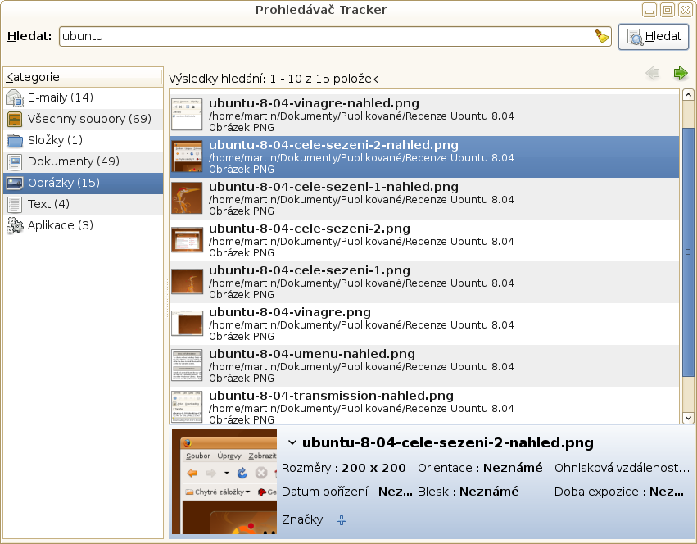This screenshot has width=697, height=544.
Task: Select the Dokumenty (49) category
Action: pyautogui.click(x=83, y=161)
